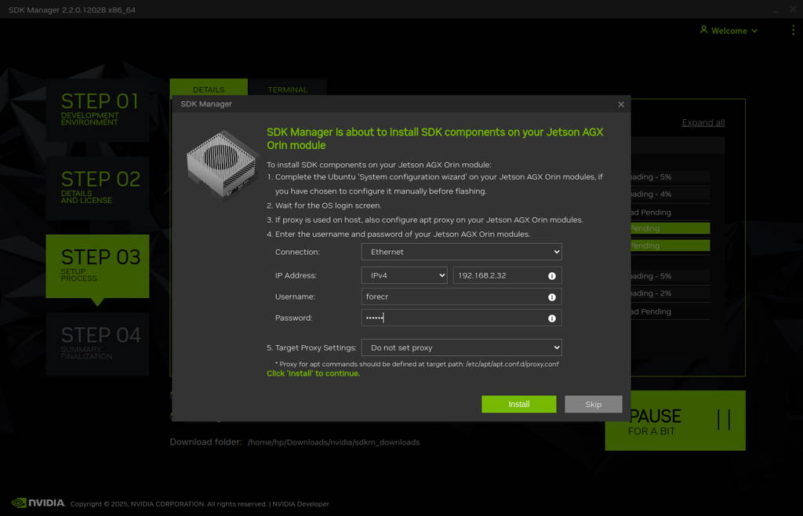Screen dimensions: 803x516
Task: Open the IPv4 address type dropdown
Action: pos(404,275)
